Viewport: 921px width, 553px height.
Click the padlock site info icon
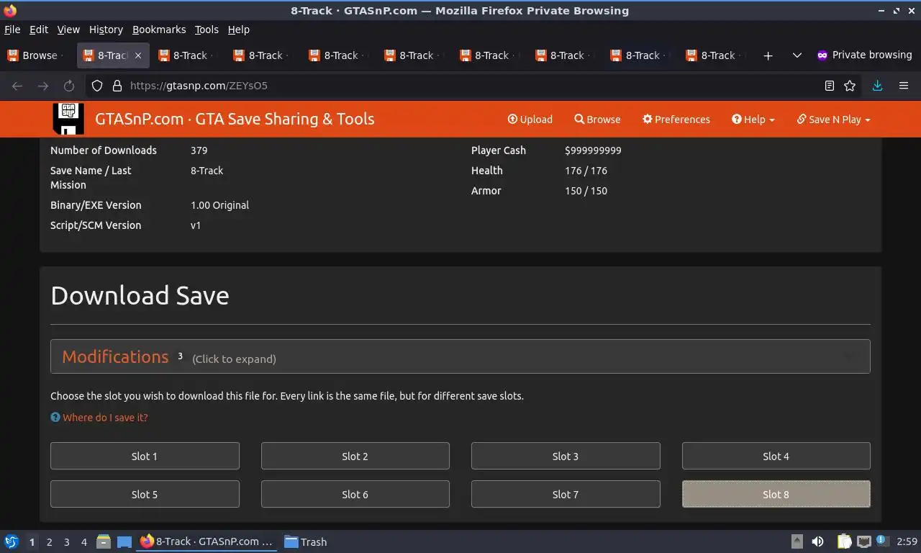pos(117,86)
